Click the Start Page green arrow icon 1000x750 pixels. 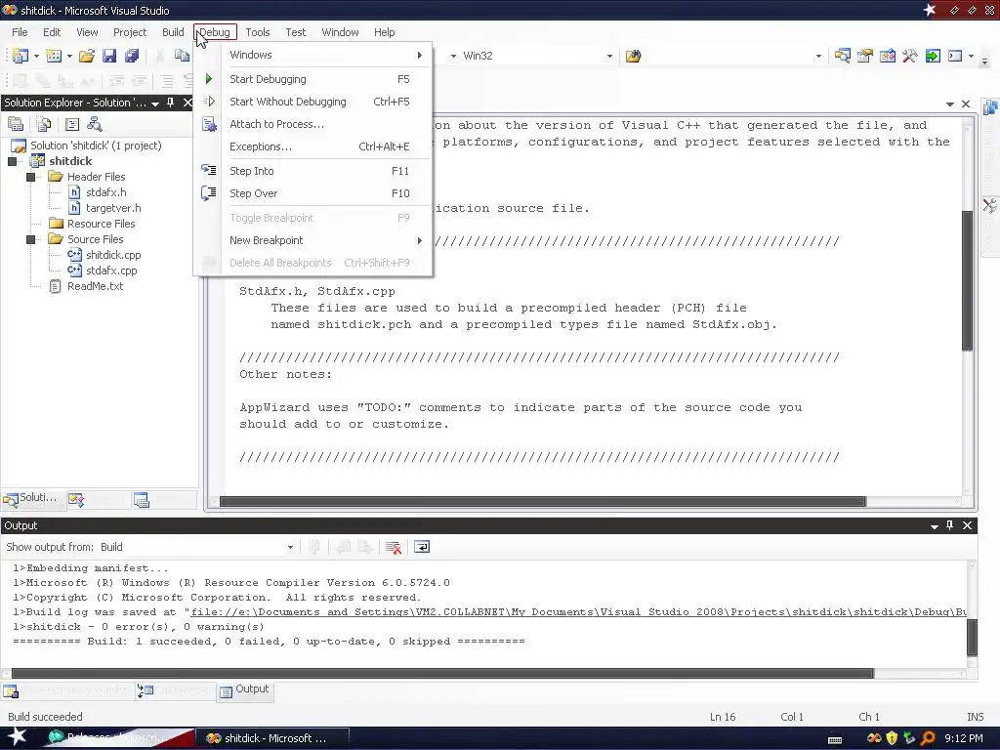933,56
